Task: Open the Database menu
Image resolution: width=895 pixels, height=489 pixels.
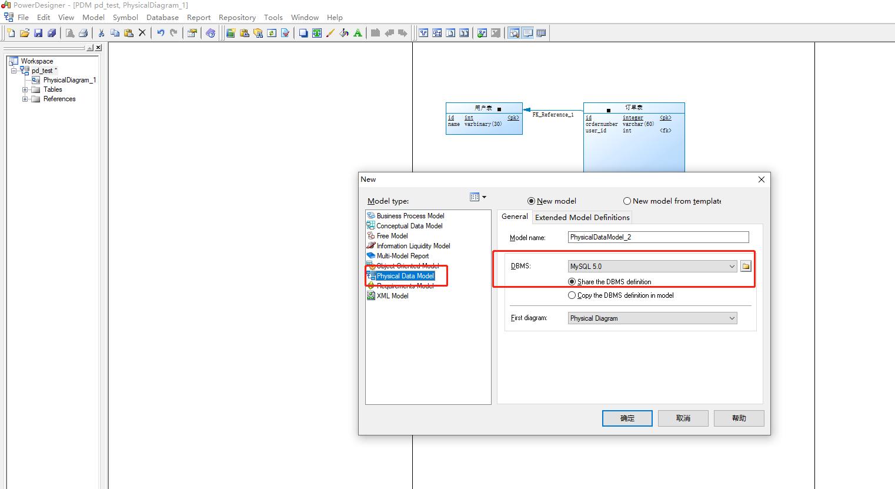Action: point(162,17)
